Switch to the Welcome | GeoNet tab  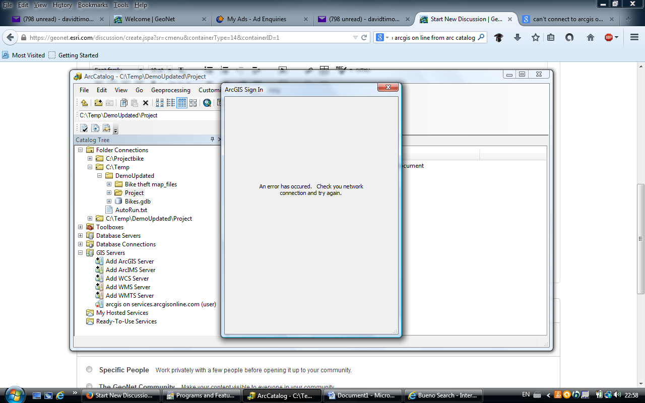click(x=160, y=19)
